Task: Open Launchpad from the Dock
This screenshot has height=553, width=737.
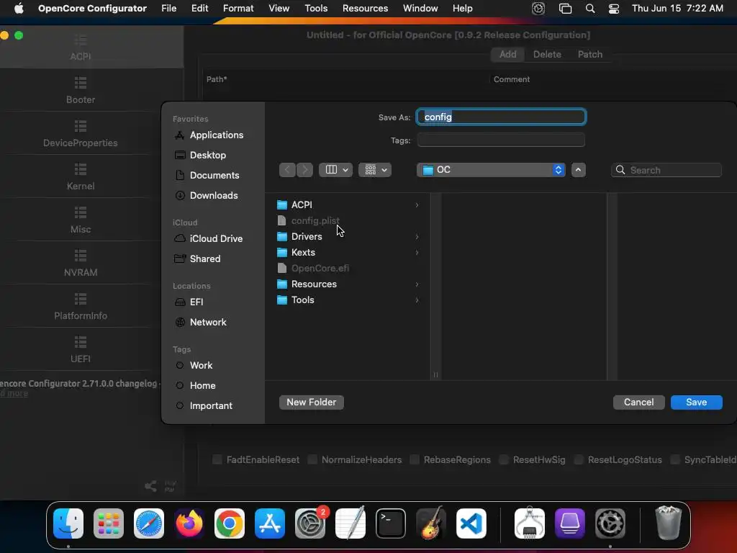Action: pos(109,523)
